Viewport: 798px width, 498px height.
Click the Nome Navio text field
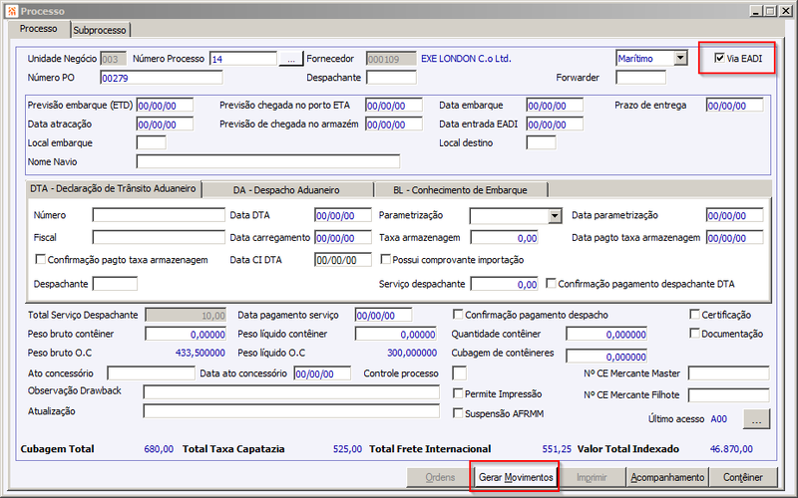point(268,161)
